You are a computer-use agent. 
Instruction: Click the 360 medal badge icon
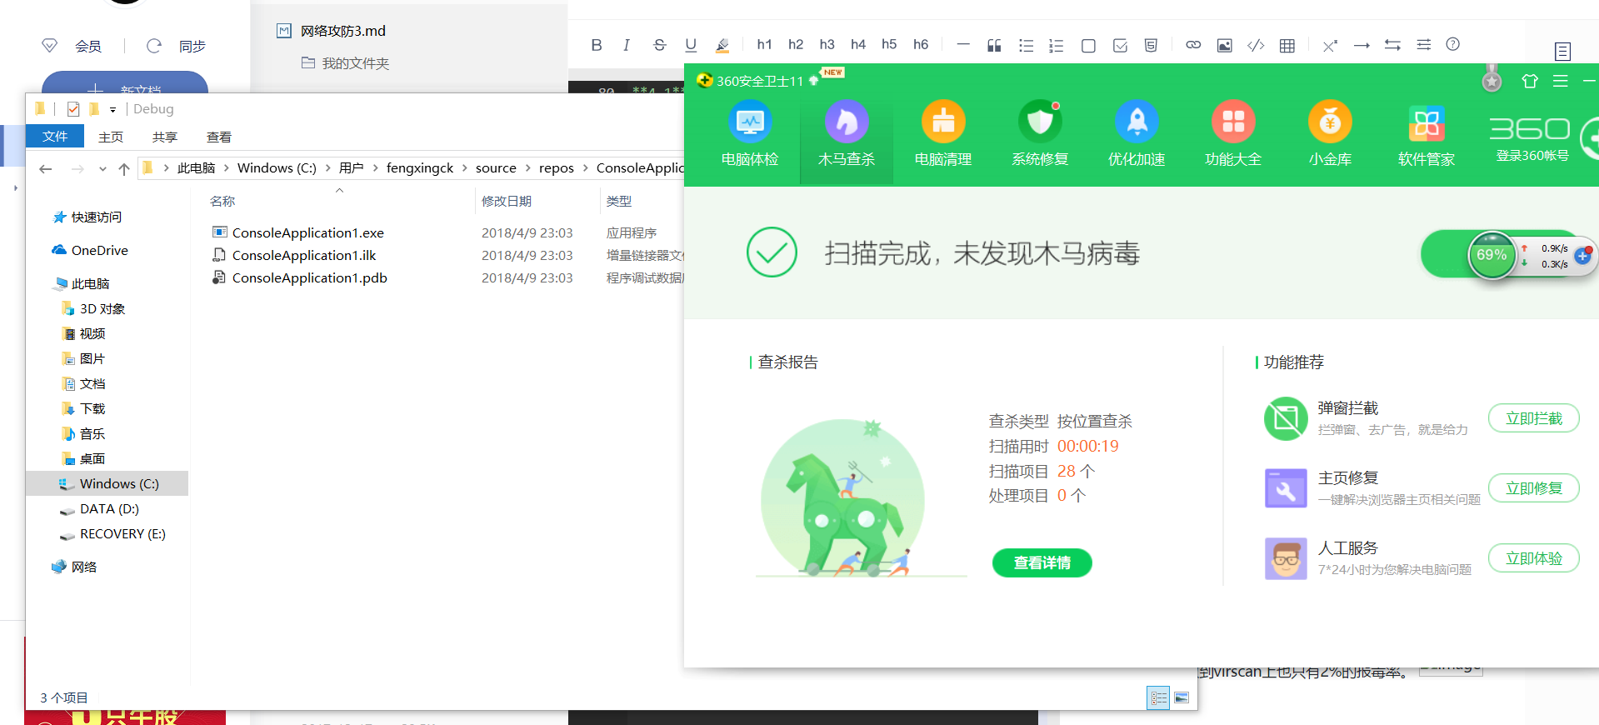1492,80
